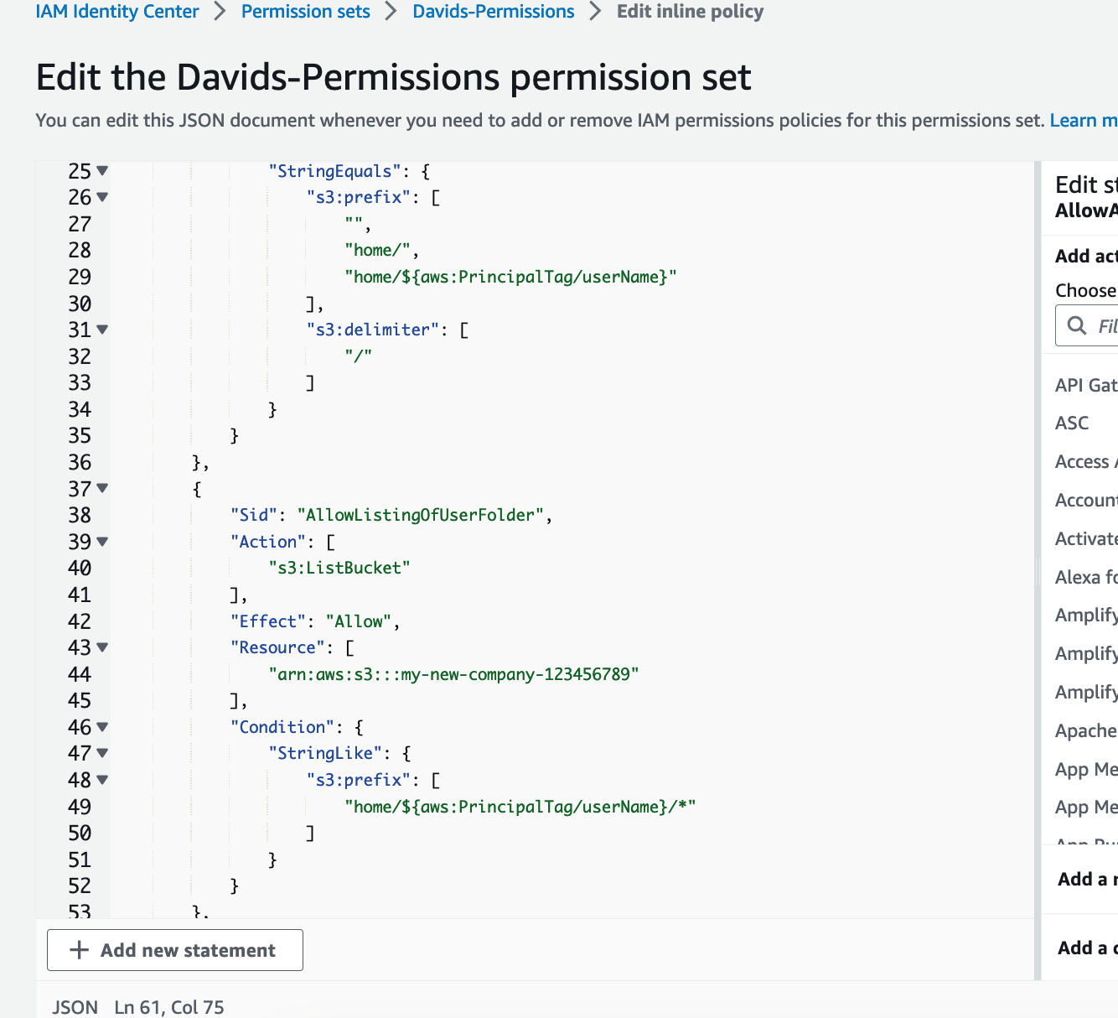The width and height of the screenshot is (1118, 1018).
Task: Click the magnifier icon in the service filter
Action: (x=1078, y=325)
